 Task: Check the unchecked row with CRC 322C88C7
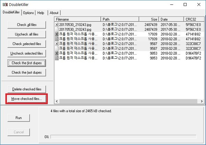pos(57,48)
